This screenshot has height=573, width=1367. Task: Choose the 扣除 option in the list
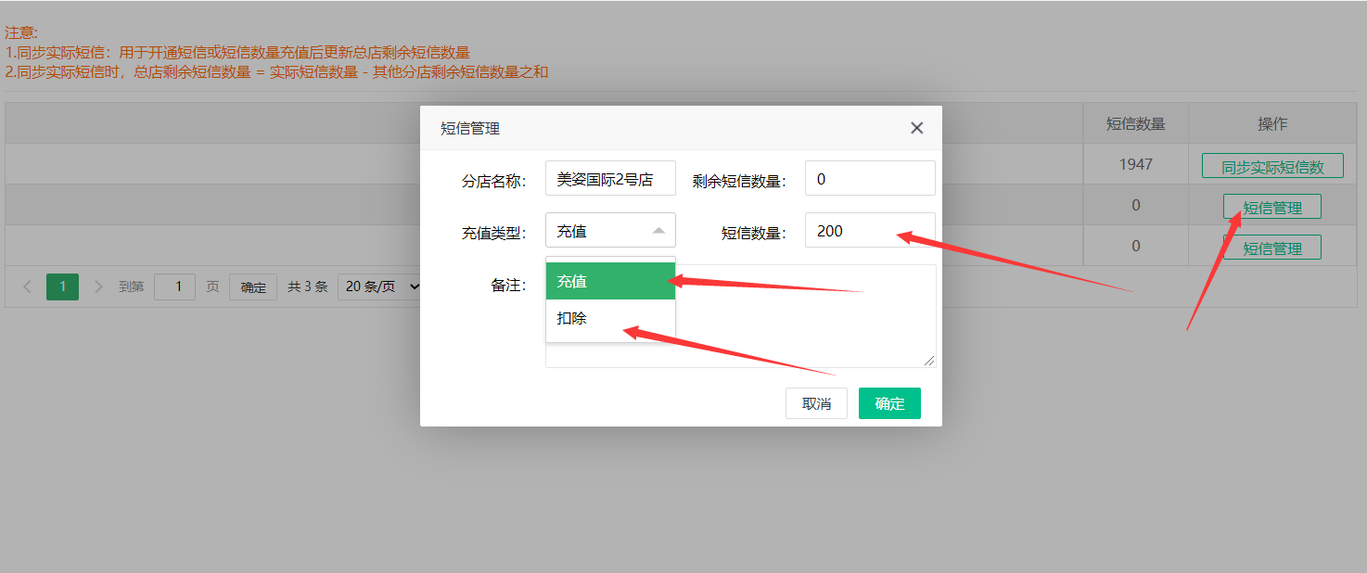610,318
